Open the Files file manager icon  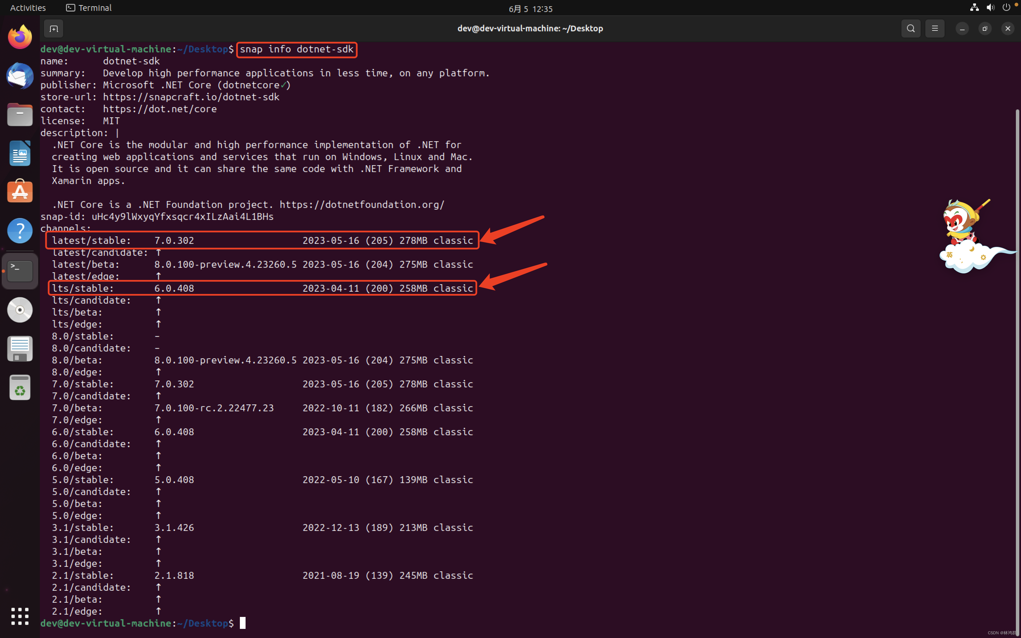coord(19,114)
